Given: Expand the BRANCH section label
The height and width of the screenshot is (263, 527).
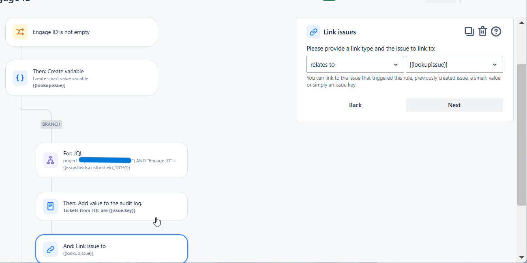Looking at the screenshot, I should [x=51, y=124].
